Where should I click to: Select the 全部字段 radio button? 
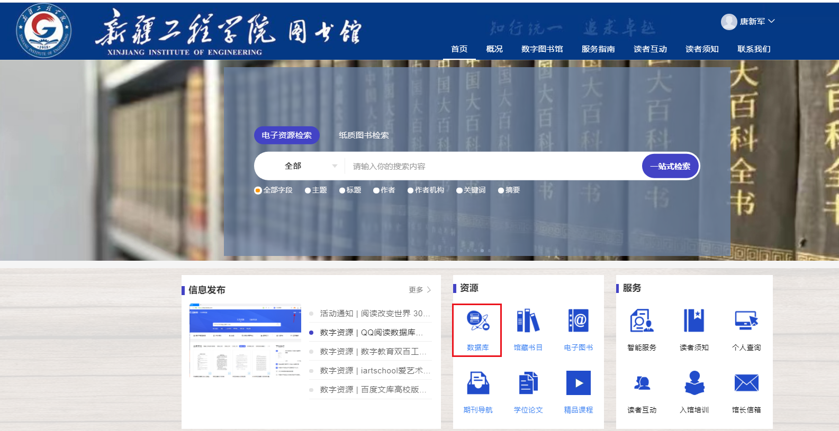tap(258, 190)
